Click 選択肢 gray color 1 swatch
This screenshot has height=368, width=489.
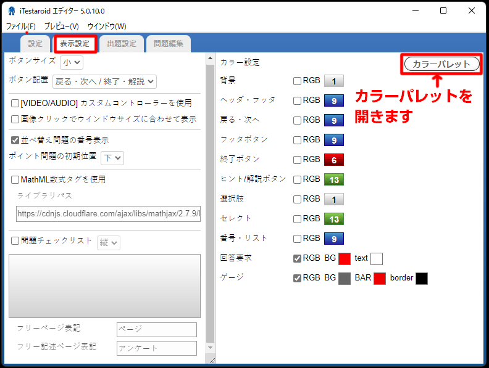pyautogui.click(x=334, y=199)
